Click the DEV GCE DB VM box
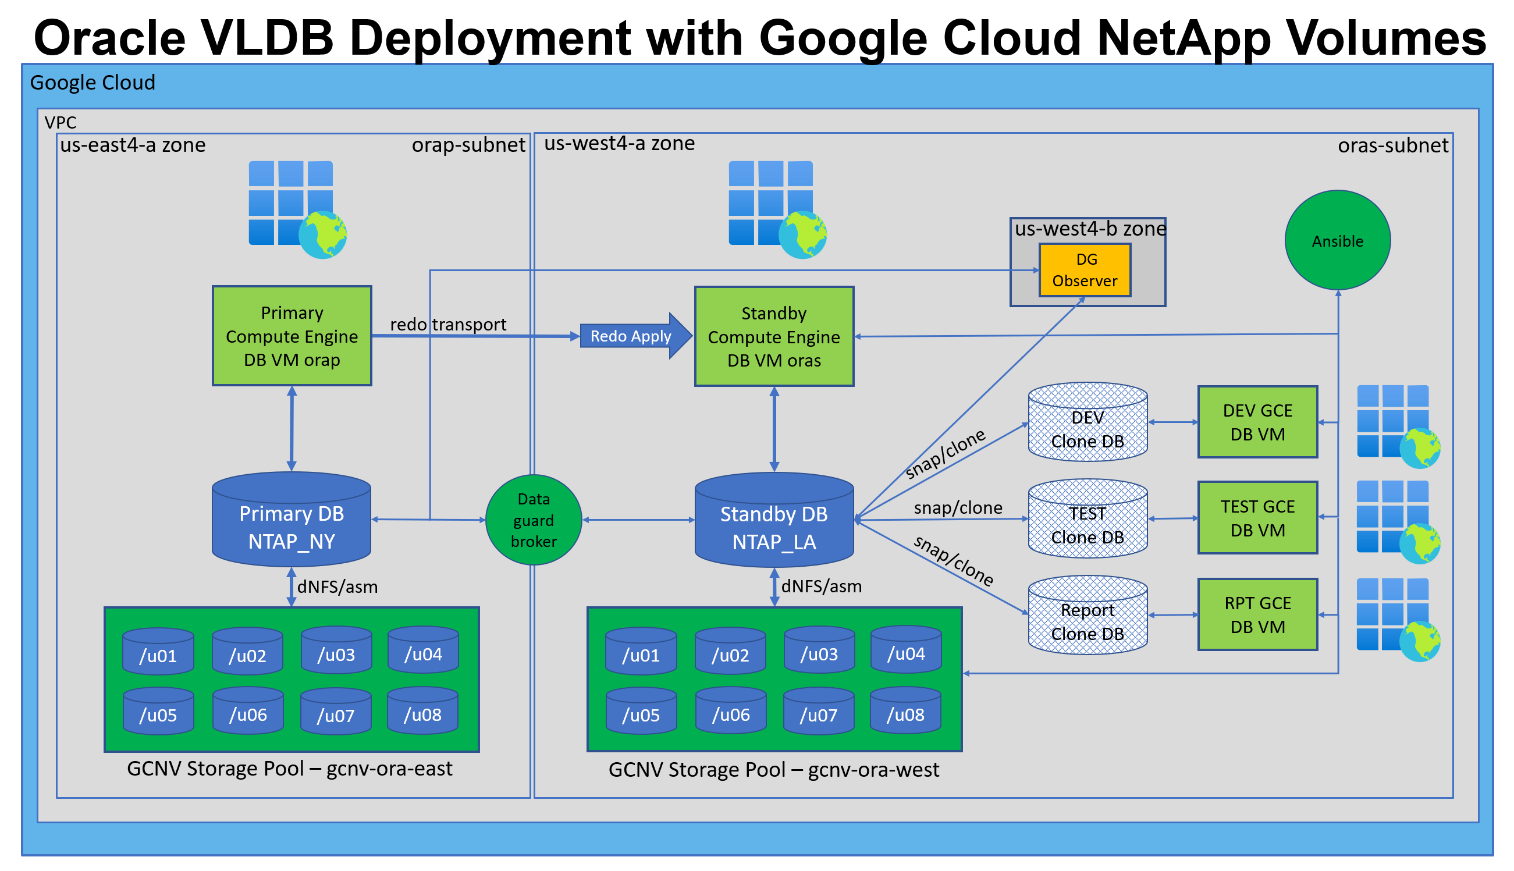The width and height of the screenshot is (1514, 871). coord(1257,422)
